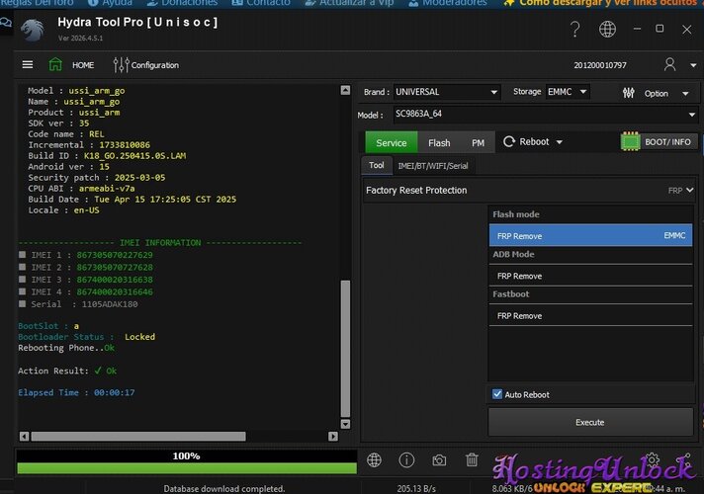Open Configuration sliders settings
The image size is (704, 494).
pyautogui.click(x=122, y=65)
